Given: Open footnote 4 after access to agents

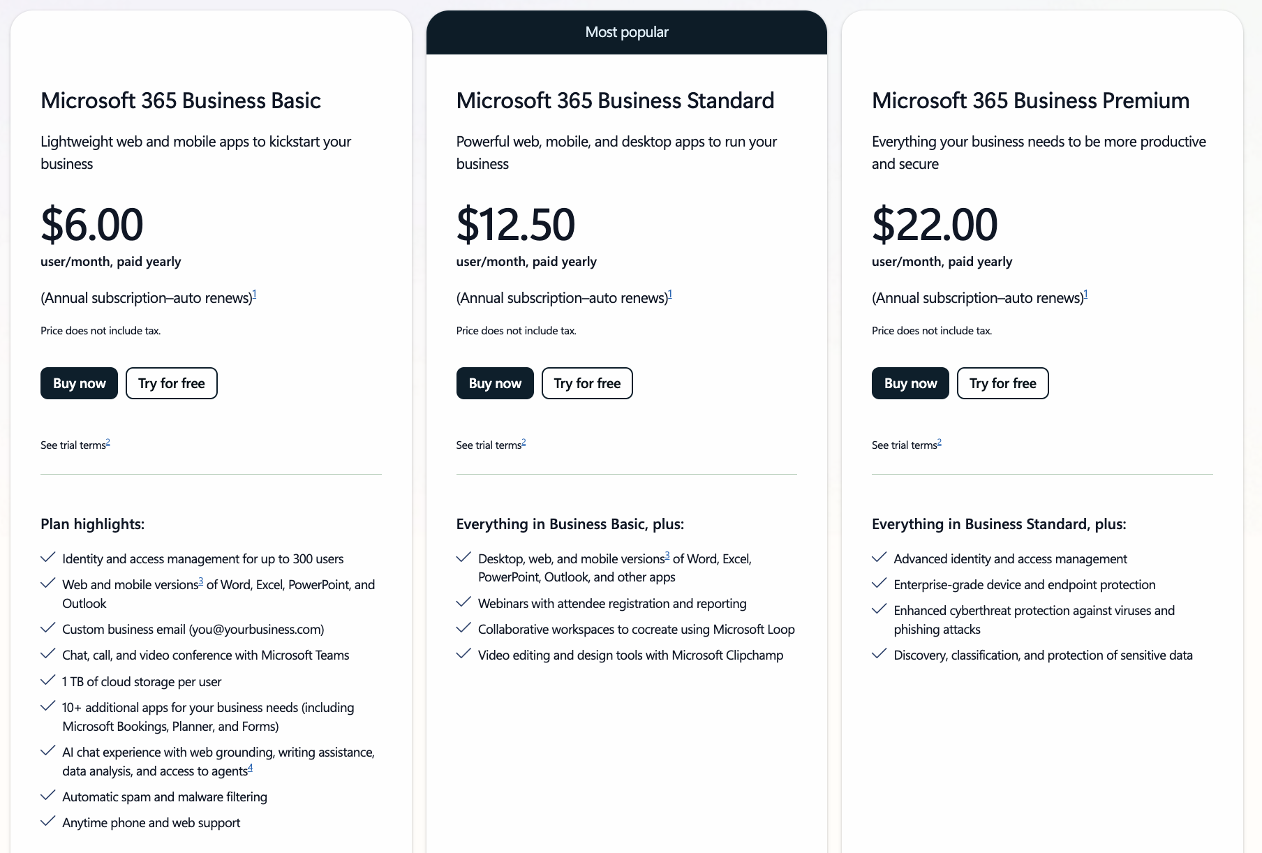Looking at the screenshot, I should (251, 768).
